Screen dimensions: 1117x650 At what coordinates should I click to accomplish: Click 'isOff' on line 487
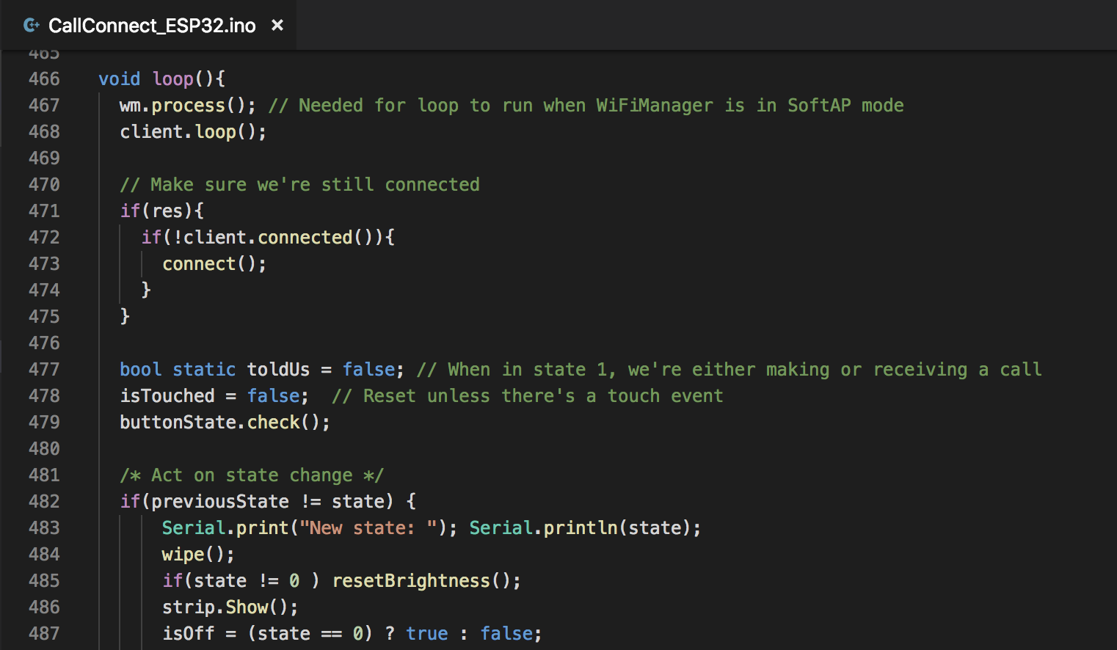(189, 634)
